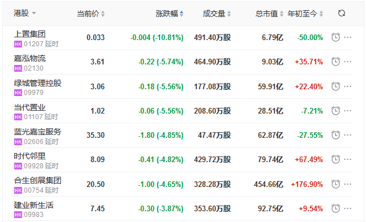366x222 pixels.
Task: Select the year-to-date value -27.55%
Action: click(x=310, y=135)
